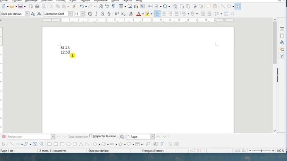Toggle Justified paragraph alignment
Image resolution: width=287 pixels, height=161 pixels.
(x=177, y=14)
